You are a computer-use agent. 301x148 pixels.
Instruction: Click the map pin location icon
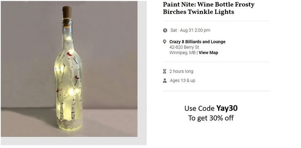pos(164,42)
